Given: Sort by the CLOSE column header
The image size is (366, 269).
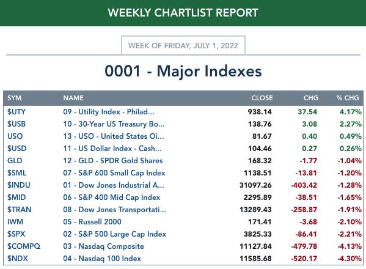Looking at the screenshot, I should click(262, 98).
